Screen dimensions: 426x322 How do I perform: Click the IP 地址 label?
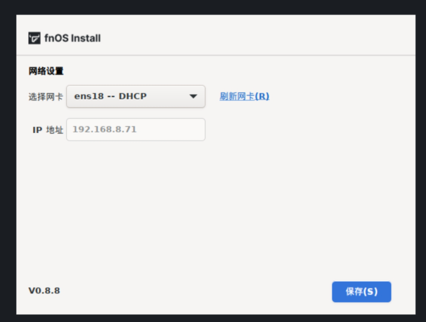[48, 130]
